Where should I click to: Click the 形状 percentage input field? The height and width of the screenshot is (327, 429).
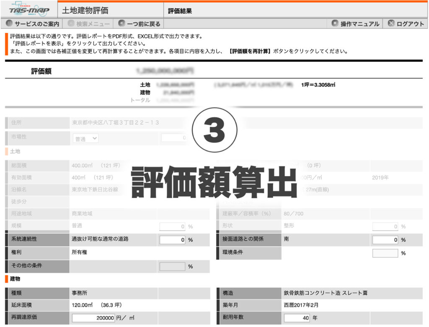pos(385,226)
